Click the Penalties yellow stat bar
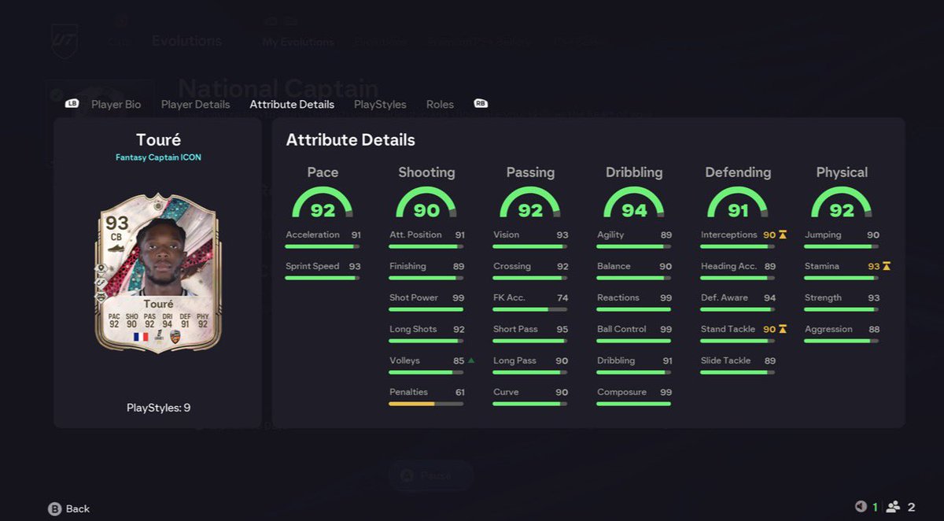The width and height of the screenshot is (944, 521). click(426, 404)
